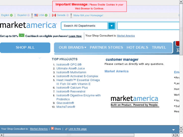The height and width of the screenshot is (137, 183).
Task: Expand OUR BRANDS menu
Action: (72, 48)
